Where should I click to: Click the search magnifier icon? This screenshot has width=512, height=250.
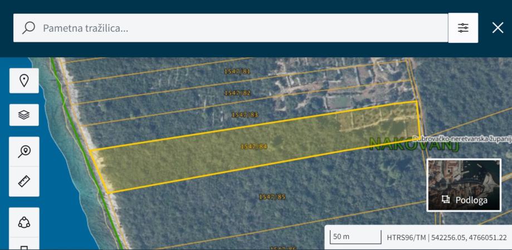(x=29, y=28)
